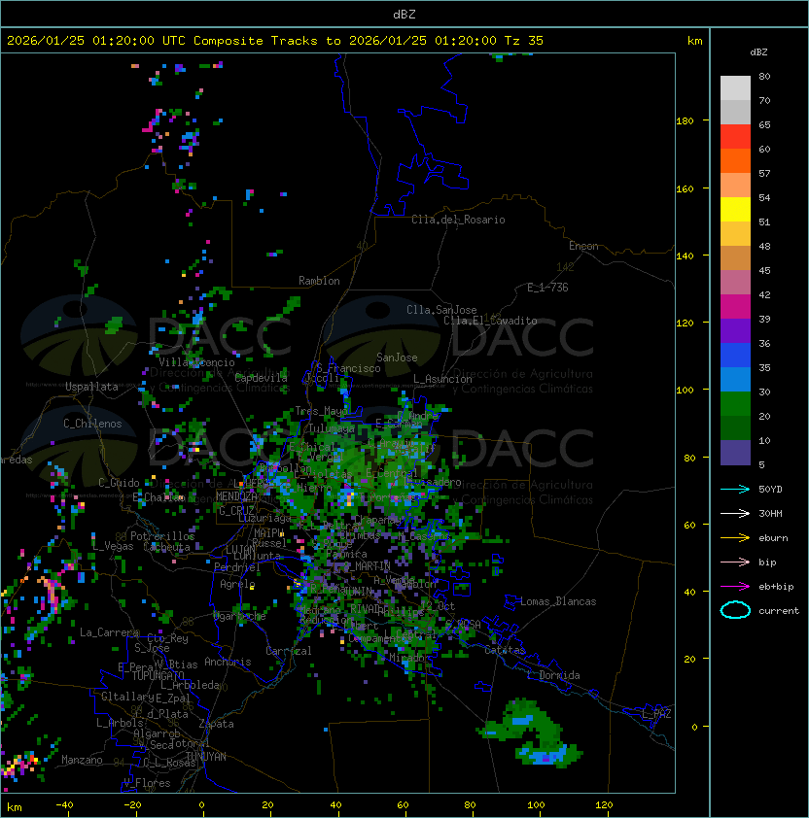Click the 'L_Asuncion' map label
This screenshot has width=809, height=818.
[x=442, y=379]
